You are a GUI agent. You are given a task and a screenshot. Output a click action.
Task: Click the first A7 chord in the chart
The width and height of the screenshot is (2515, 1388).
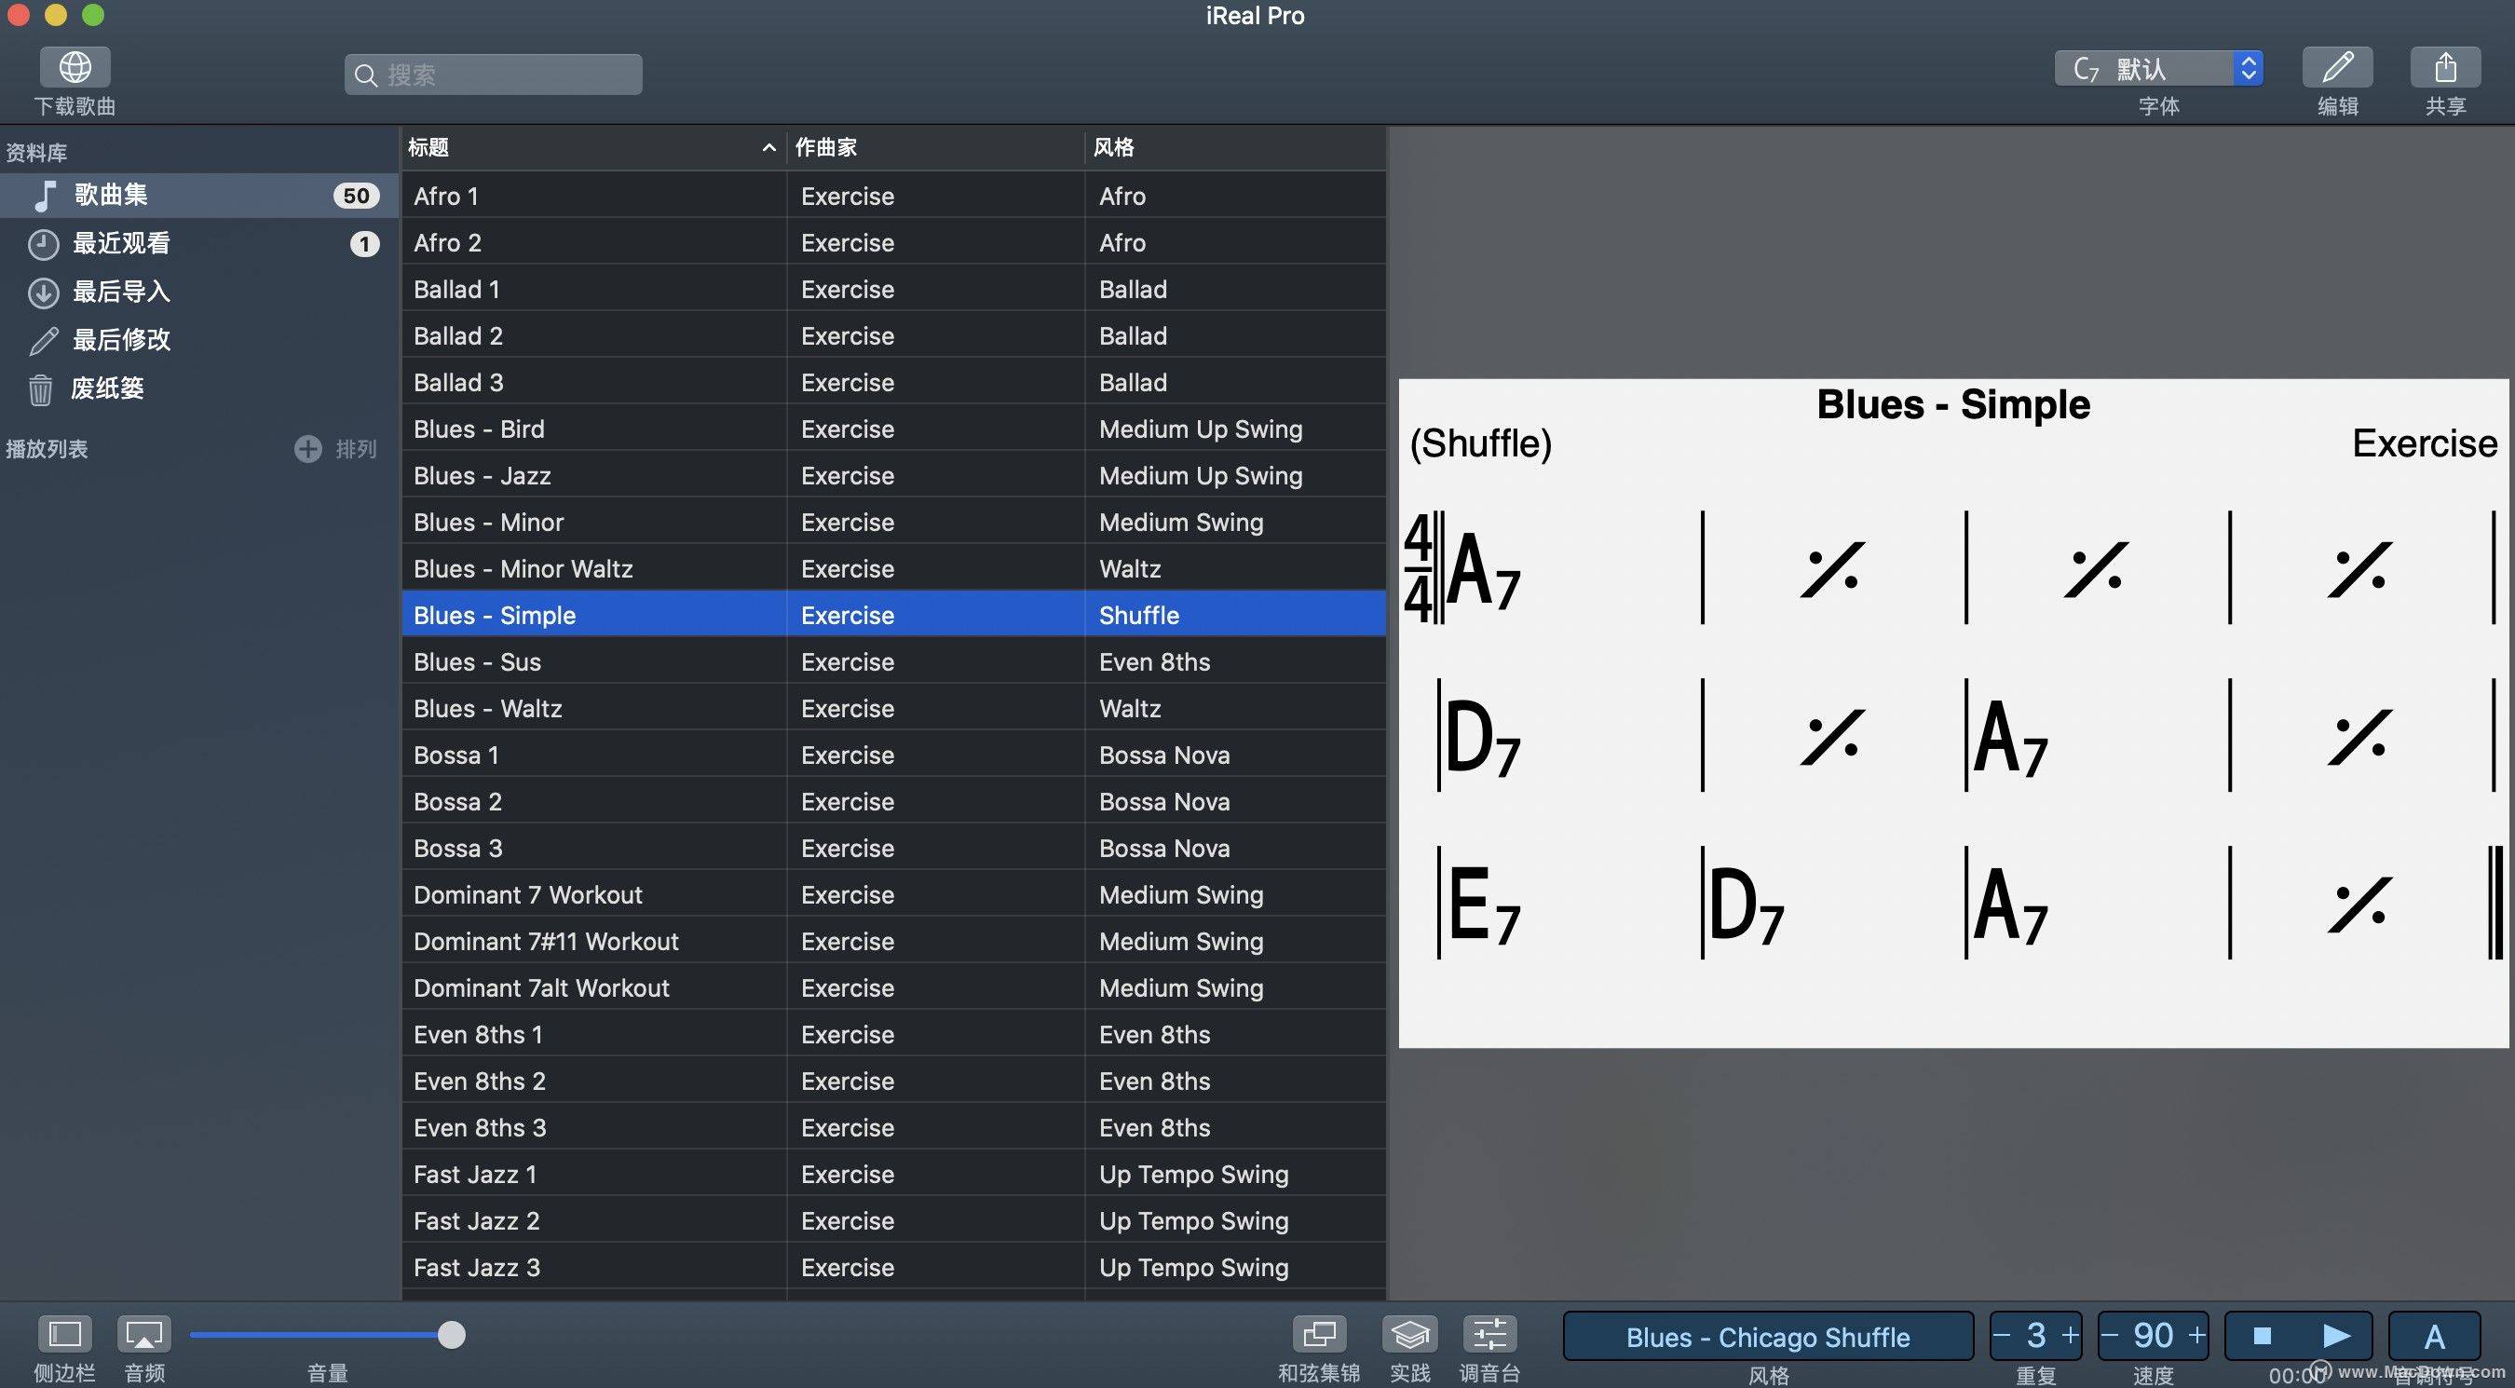(1484, 570)
